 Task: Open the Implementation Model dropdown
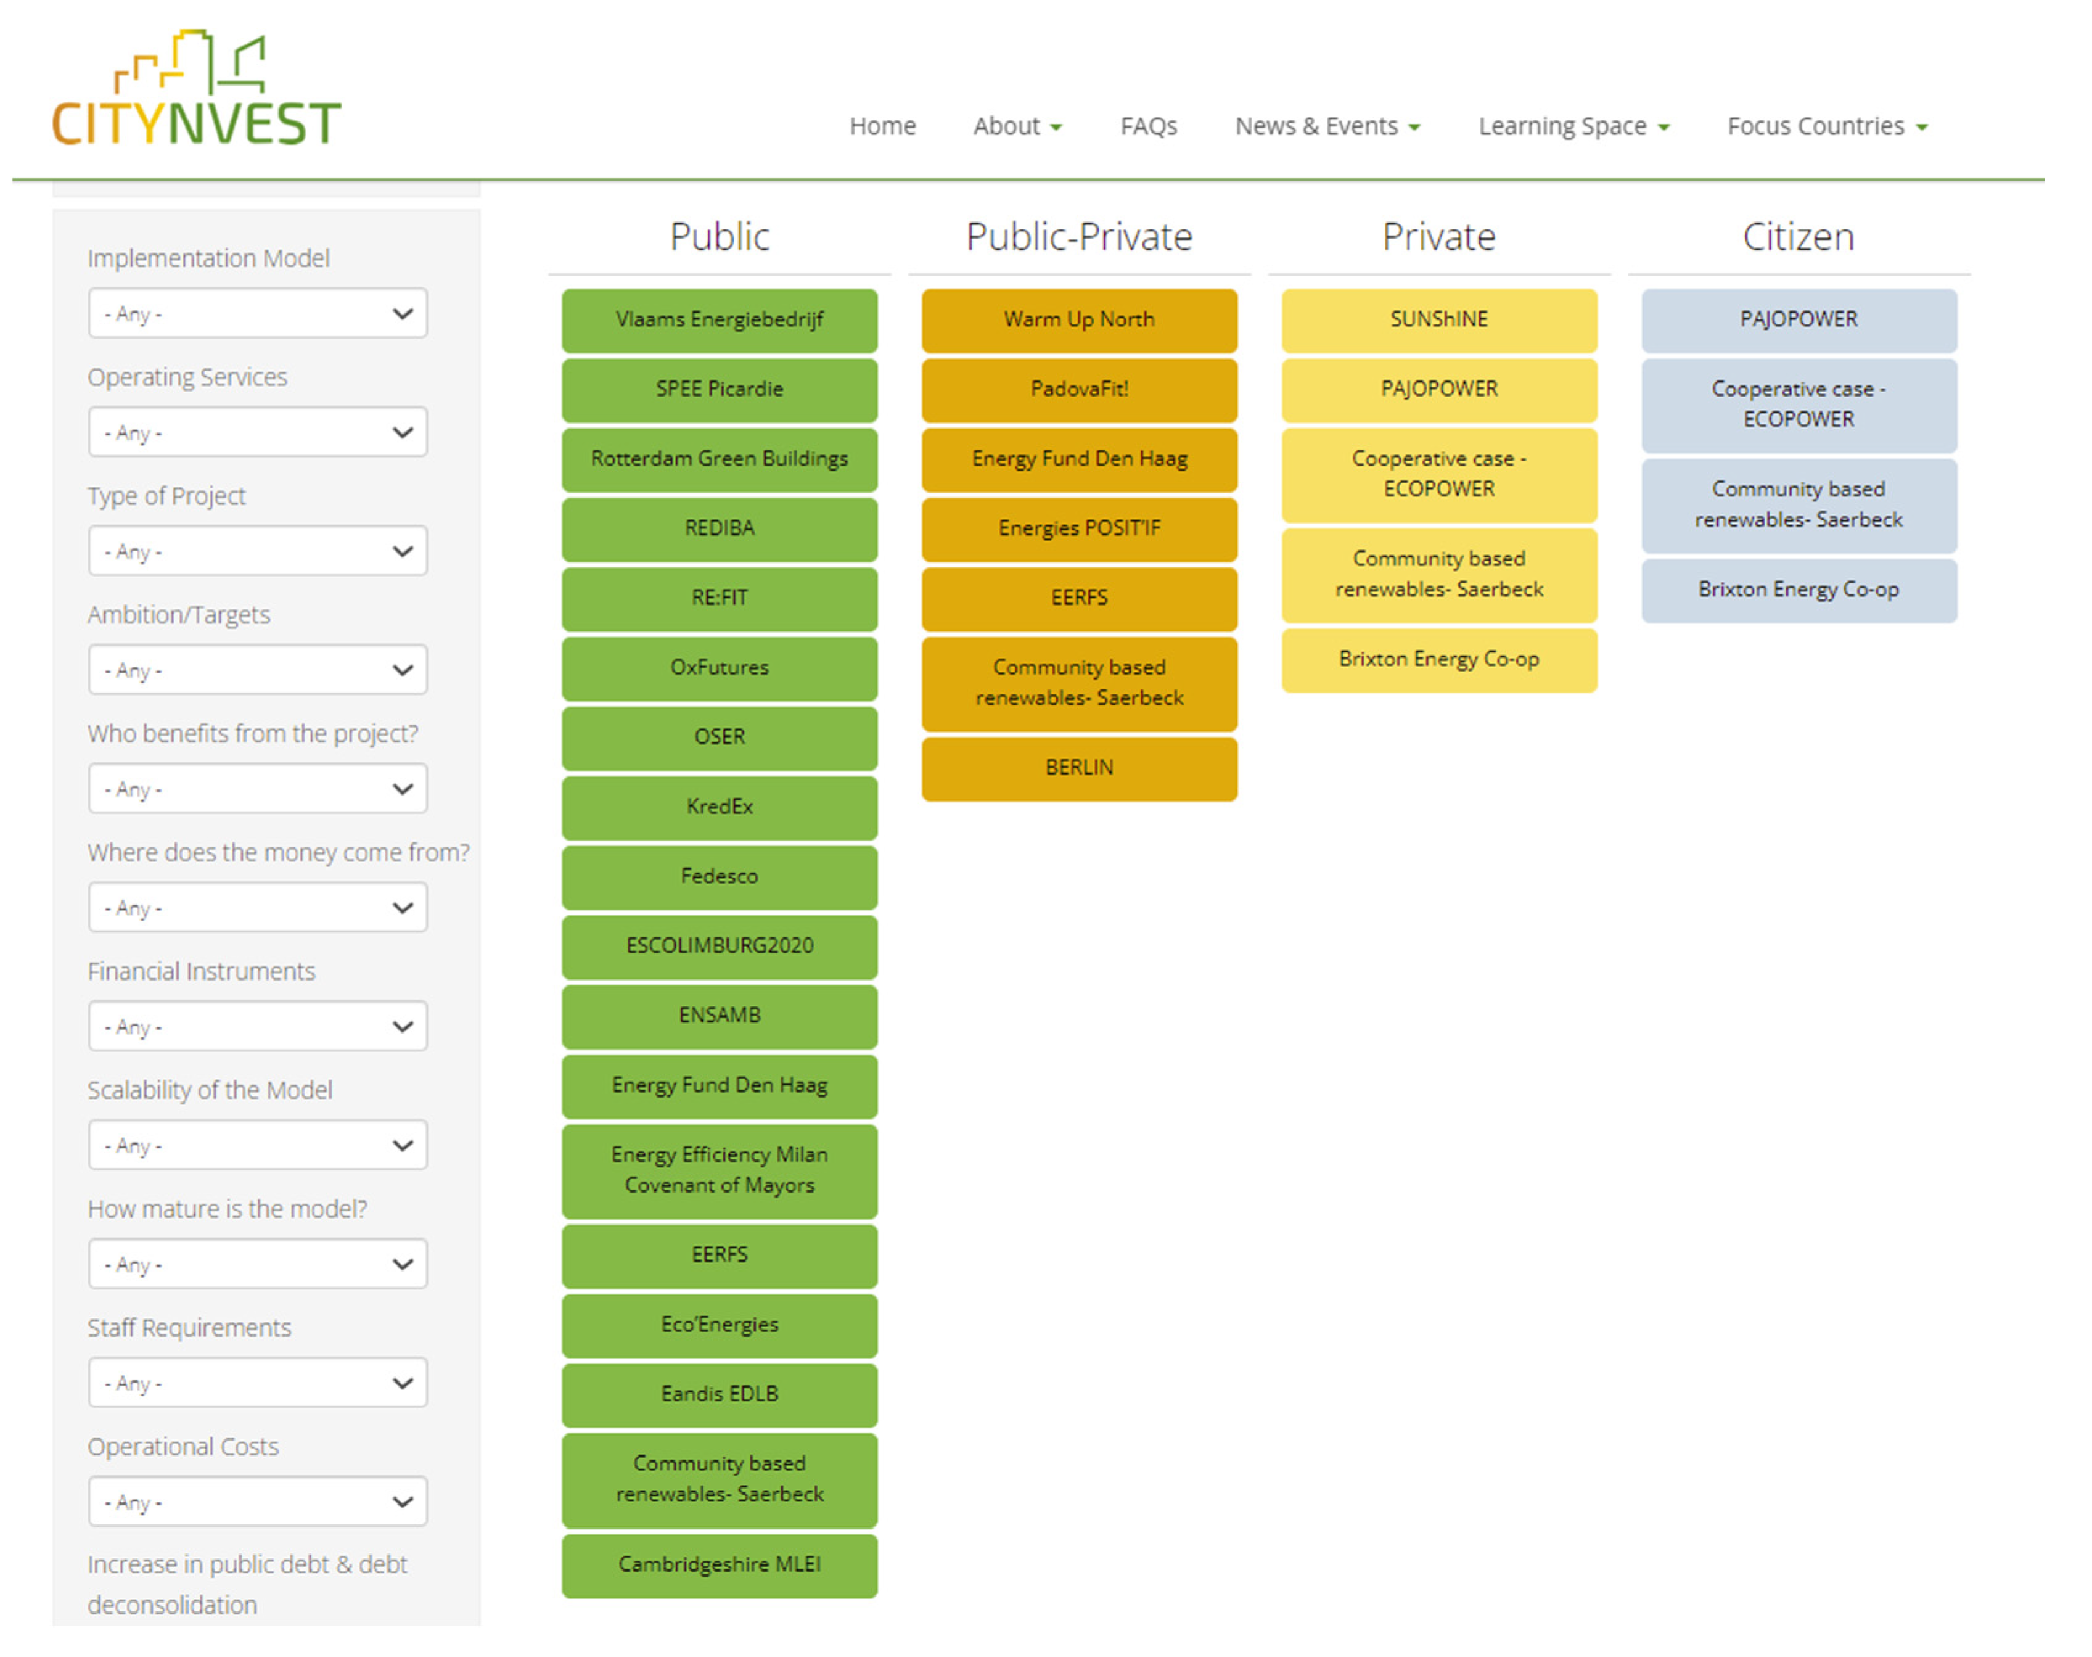click(257, 313)
